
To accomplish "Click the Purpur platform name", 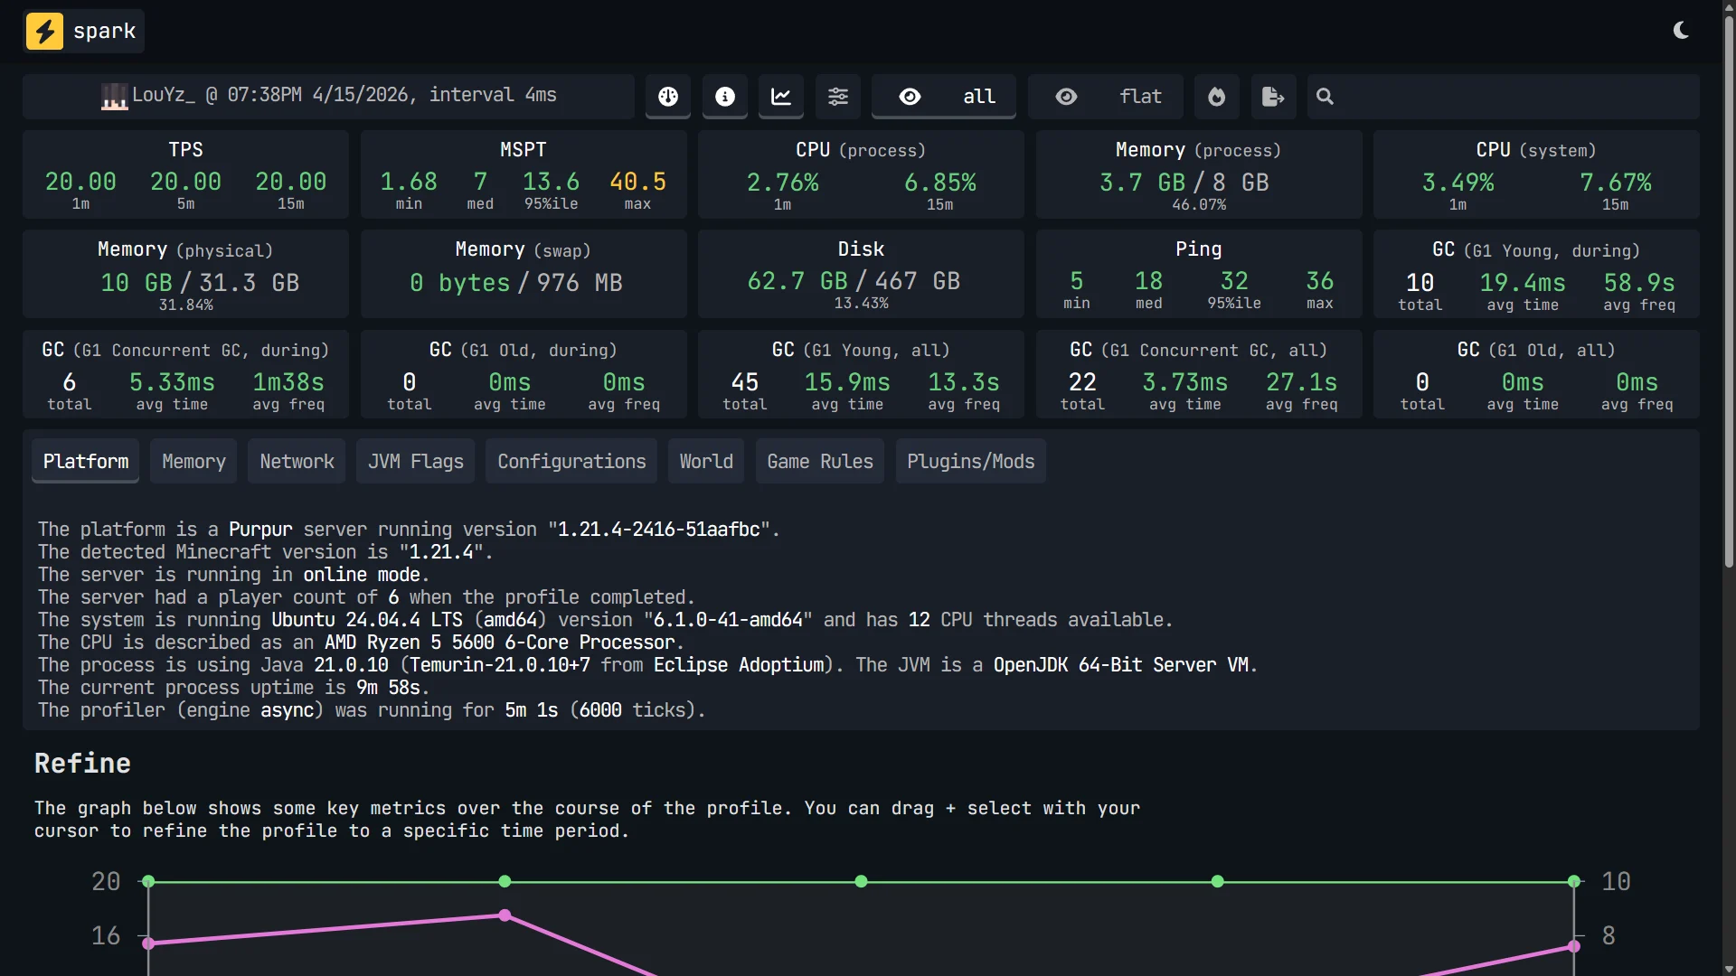I will click(260, 530).
